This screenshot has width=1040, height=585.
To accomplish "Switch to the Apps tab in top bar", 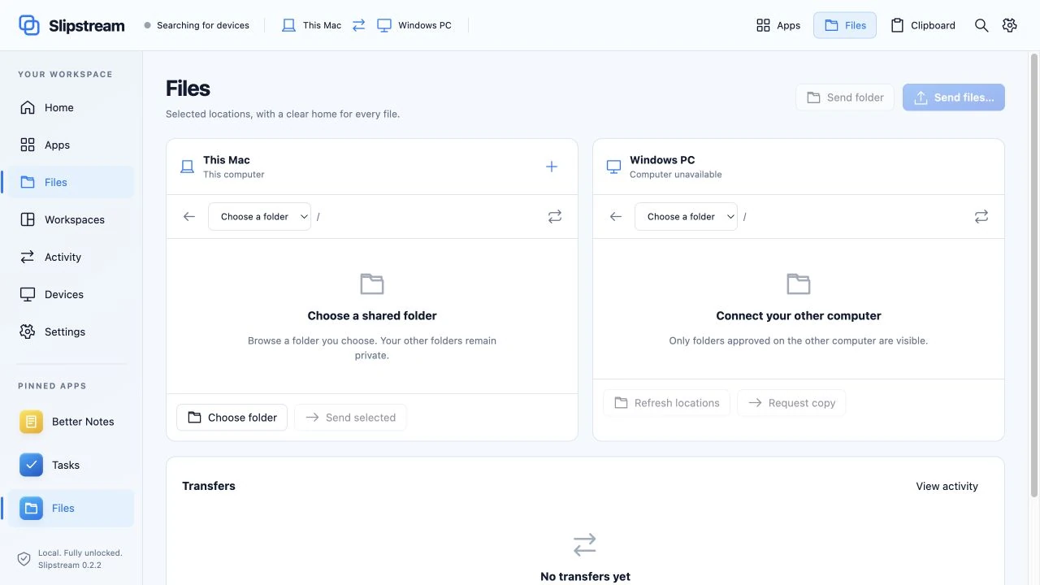I will coord(778,25).
